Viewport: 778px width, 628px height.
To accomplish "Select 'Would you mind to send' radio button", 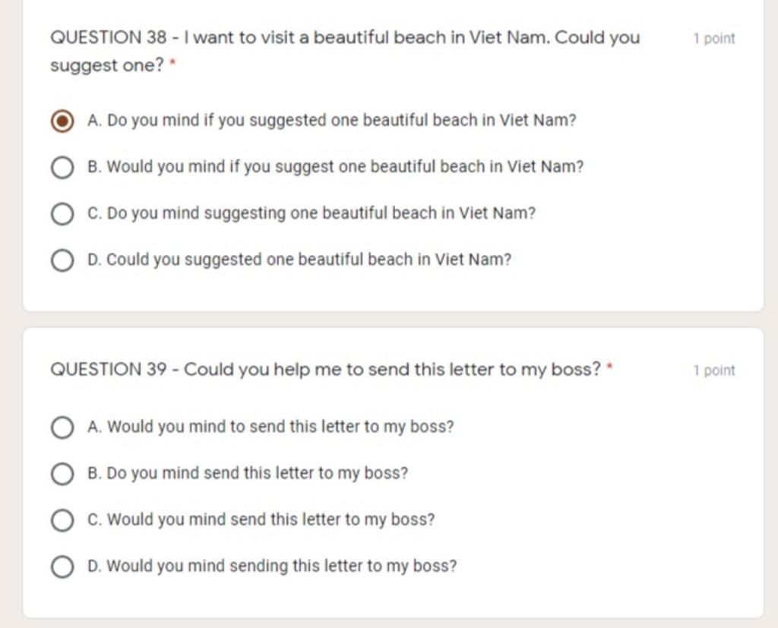I will pos(62,428).
